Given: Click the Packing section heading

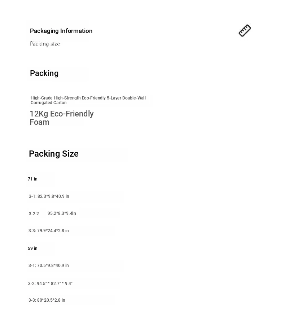Looking at the screenshot, I should tap(44, 73).
